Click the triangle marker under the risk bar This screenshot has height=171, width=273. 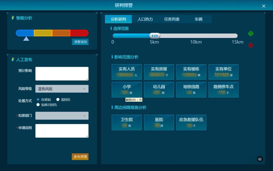click(26, 39)
